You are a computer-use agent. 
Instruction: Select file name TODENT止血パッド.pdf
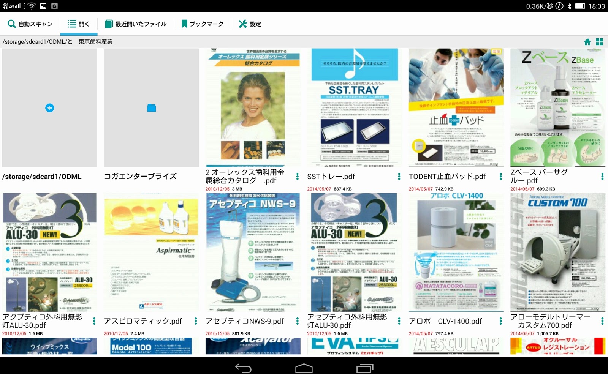(x=447, y=177)
